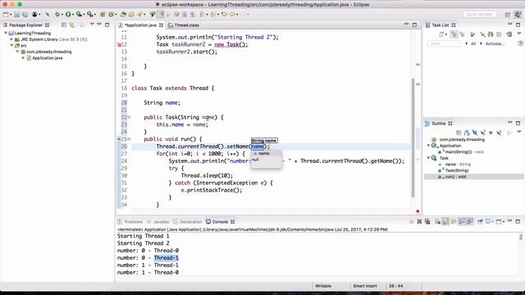Click Open Console icon in Console toolbar
525x295 pixels.
point(499,221)
